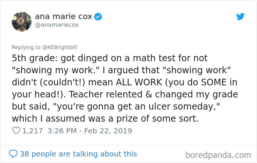
Task: Open "38 people are talking about this"
Action: 78,154
